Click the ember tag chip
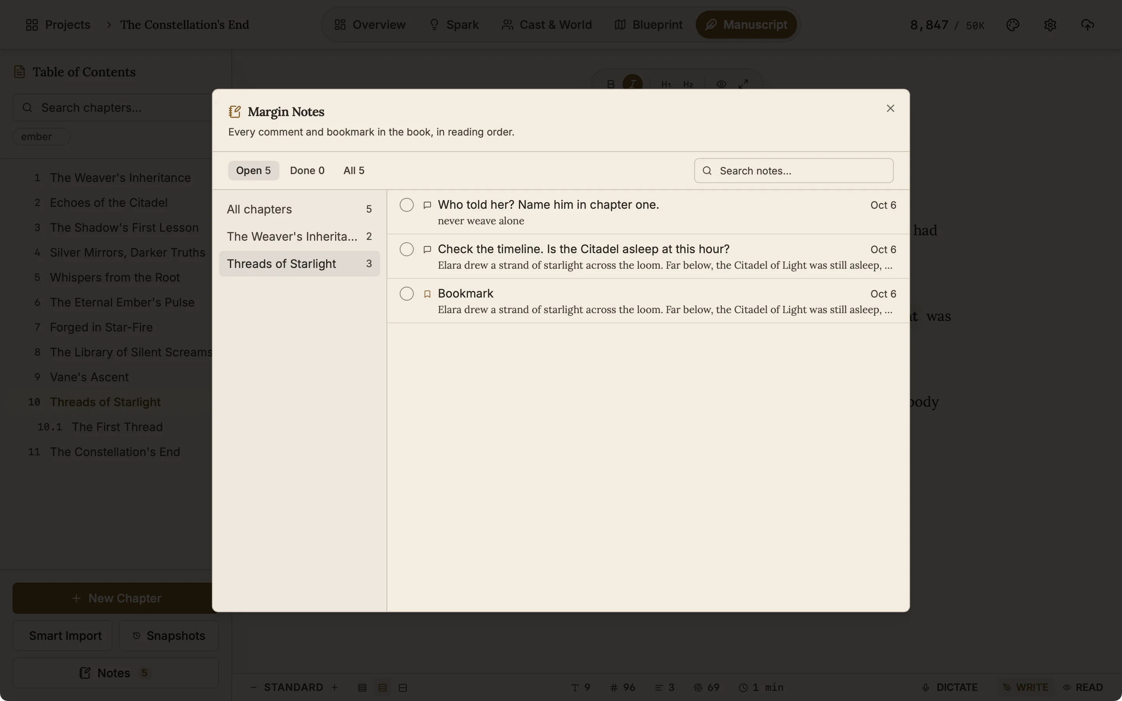Screen dimensions: 1122x701 point(41,137)
